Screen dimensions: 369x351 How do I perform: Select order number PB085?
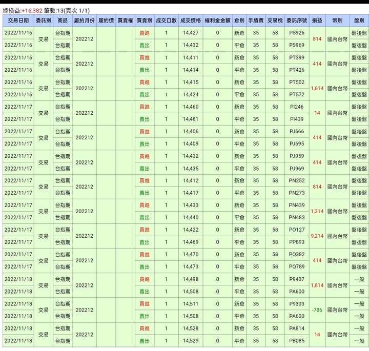point(297,341)
